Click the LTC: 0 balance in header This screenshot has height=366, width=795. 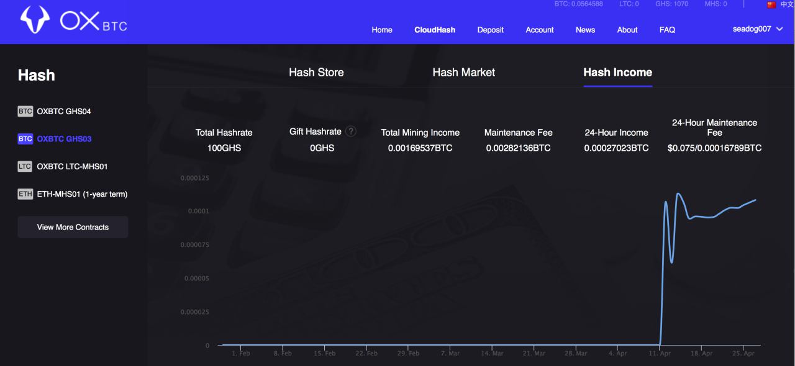click(x=629, y=4)
